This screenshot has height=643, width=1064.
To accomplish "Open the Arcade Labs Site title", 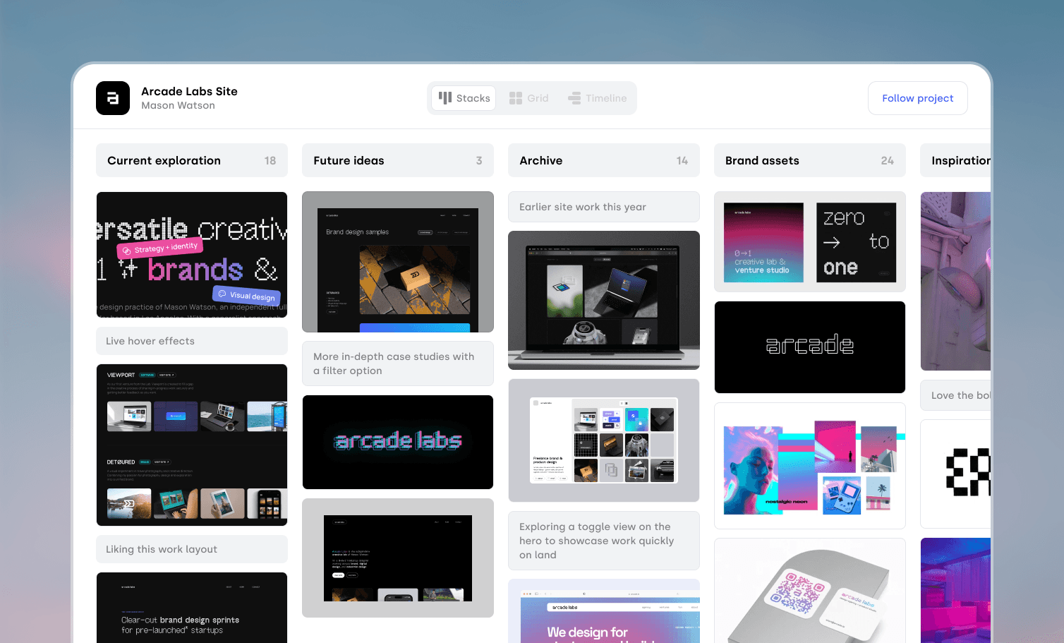I will [x=189, y=91].
